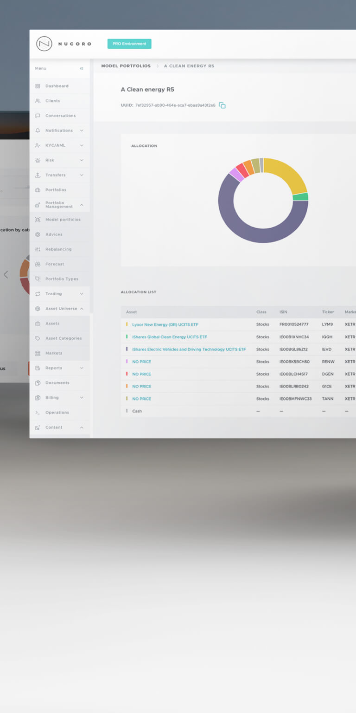Click the Content icon

pos(38,428)
